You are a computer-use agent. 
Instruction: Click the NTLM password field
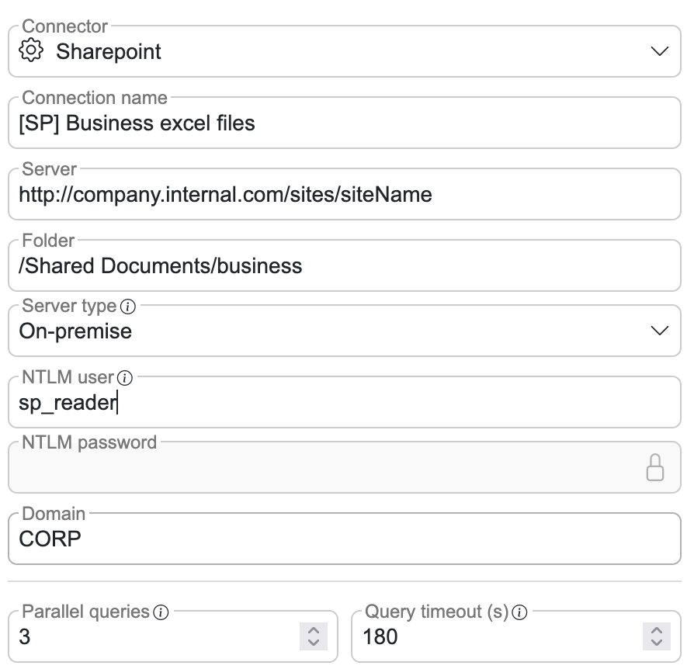pos(326,467)
